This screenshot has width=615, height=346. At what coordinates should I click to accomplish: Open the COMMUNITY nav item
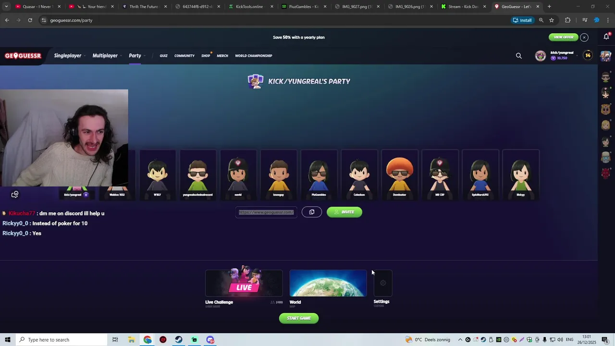pos(184,56)
